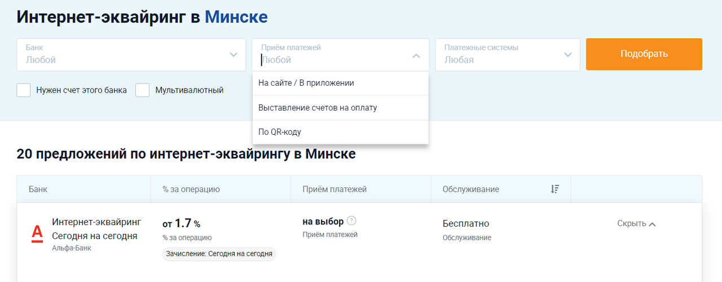Change the city via the «Минске» link
The width and height of the screenshot is (722, 282).
(236, 17)
